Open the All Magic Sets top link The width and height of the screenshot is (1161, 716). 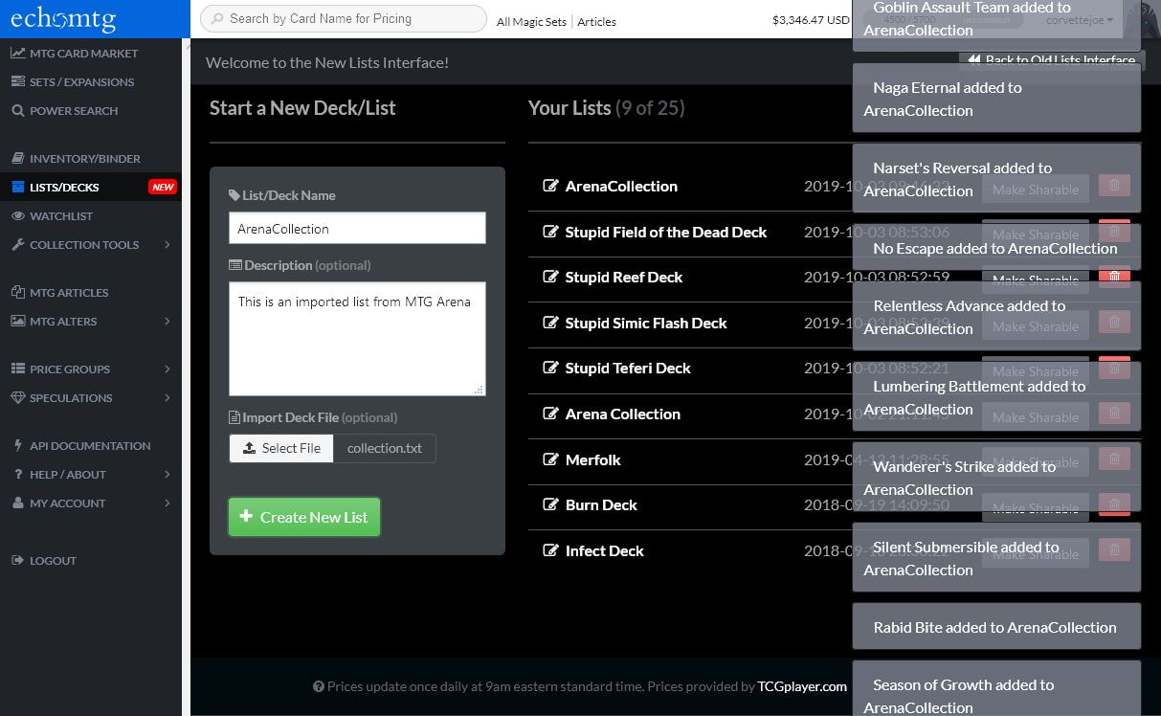(x=531, y=21)
